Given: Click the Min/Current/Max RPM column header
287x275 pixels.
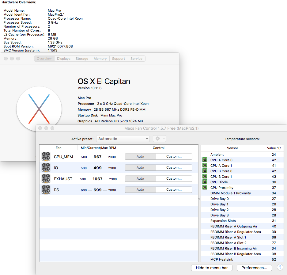Looking at the screenshot, I should pyautogui.click(x=98, y=148).
